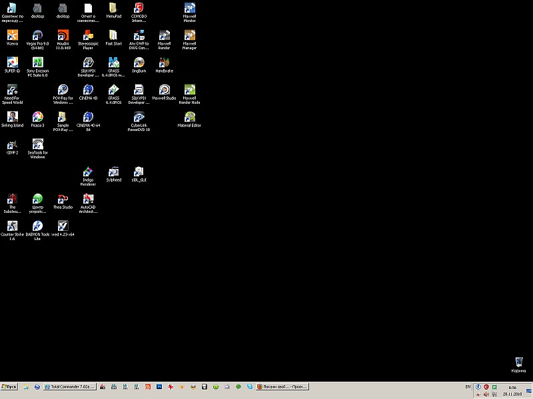Open the AutoCAD Architecture shortcut
533x399 pixels.
[88, 199]
